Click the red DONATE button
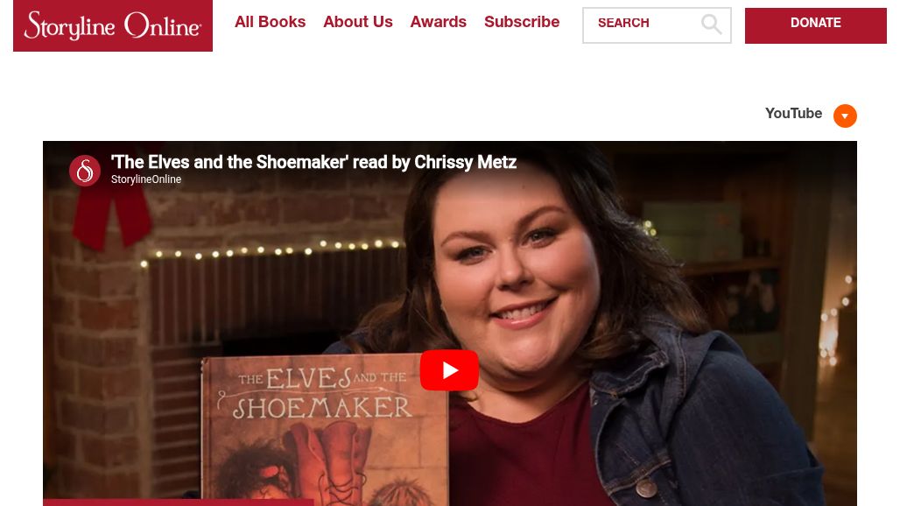900x506 pixels. (x=816, y=25)
